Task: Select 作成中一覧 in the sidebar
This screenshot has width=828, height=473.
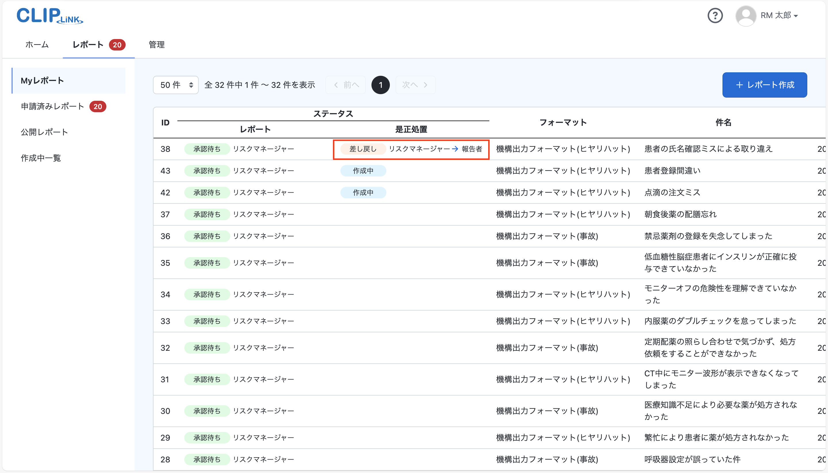Action: 40,158
